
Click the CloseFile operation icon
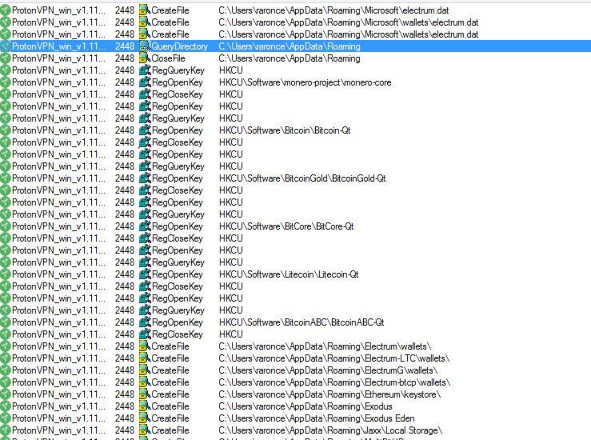tap(145, 58)
